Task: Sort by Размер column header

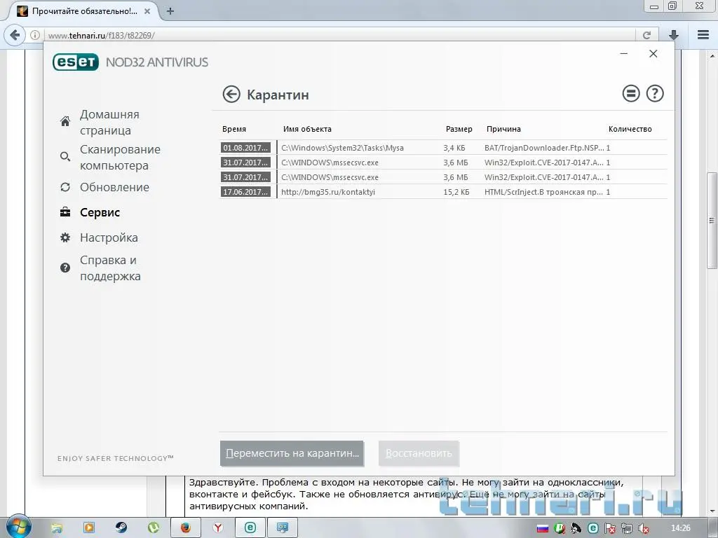Action: pos(459,129)
